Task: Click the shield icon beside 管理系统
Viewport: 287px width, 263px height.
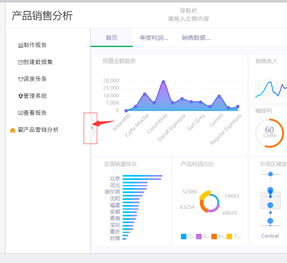Action: click(21, 96)
